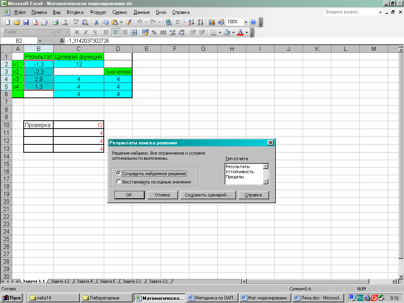Viewport: 404px width, 303px height.
Task: Click the Insert Hyperlink globe icon
Action: 169,22
